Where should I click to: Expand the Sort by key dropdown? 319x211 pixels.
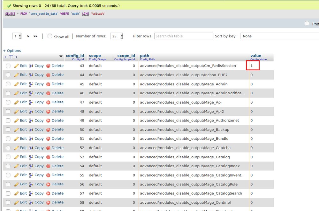279,36
